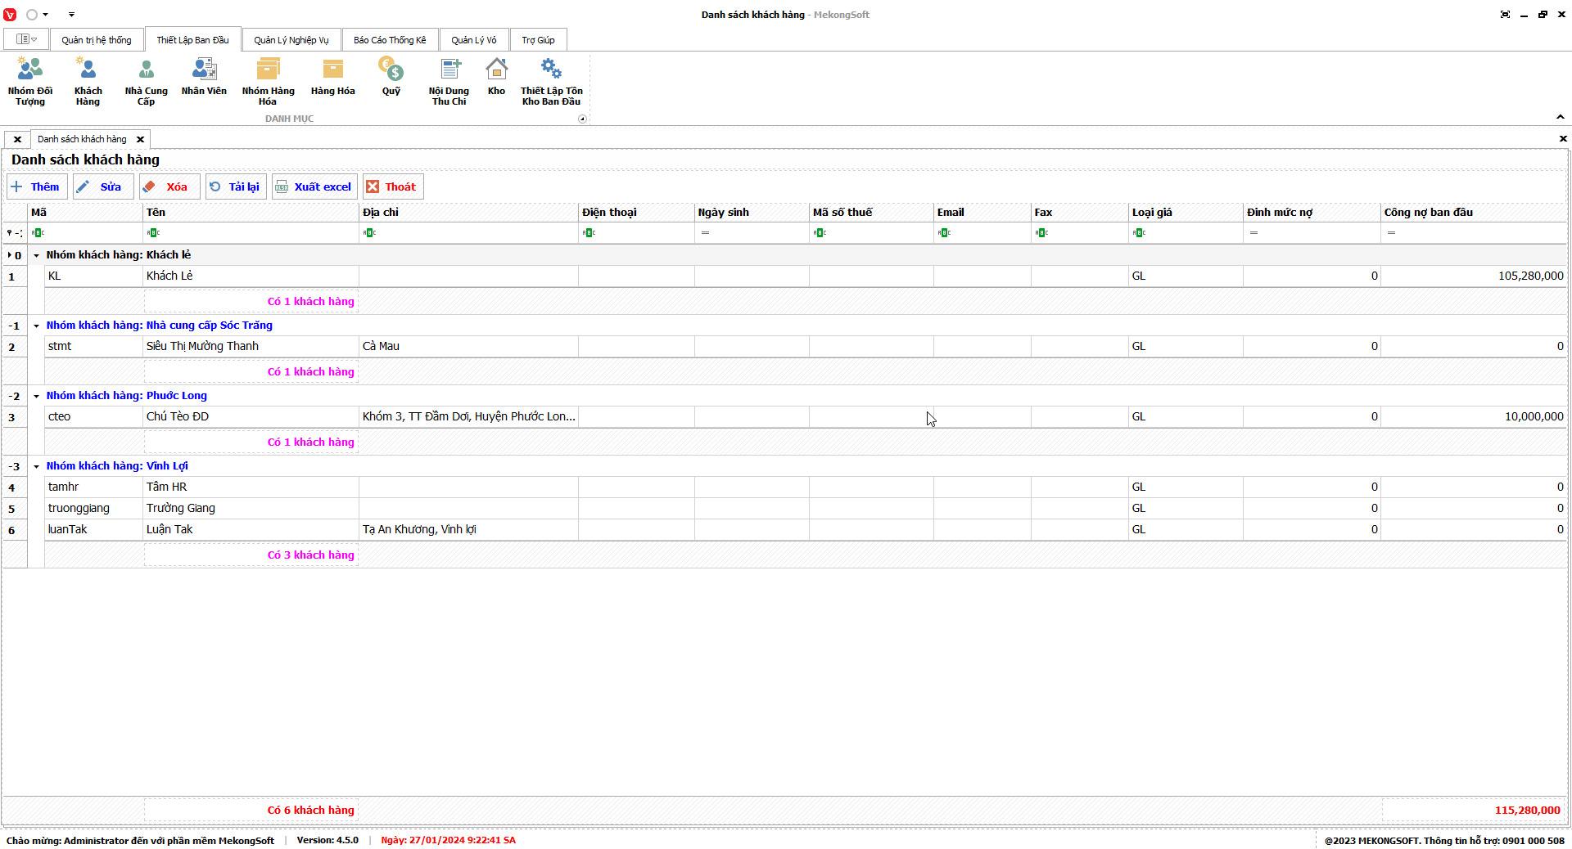Open the circle button dropdown in title bar

click(46, 15)
